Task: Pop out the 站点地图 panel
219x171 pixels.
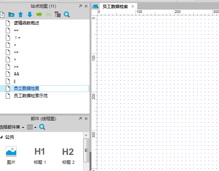Action: pyautogui.click(x=80, y=6)
